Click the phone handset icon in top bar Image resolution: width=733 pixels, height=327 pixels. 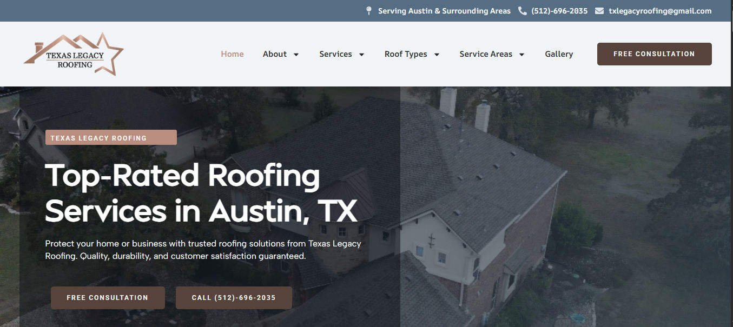click(522, 11)
